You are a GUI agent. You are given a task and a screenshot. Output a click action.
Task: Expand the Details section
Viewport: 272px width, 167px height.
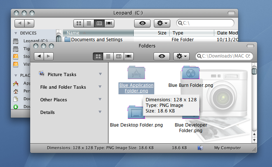click(100, 112)
